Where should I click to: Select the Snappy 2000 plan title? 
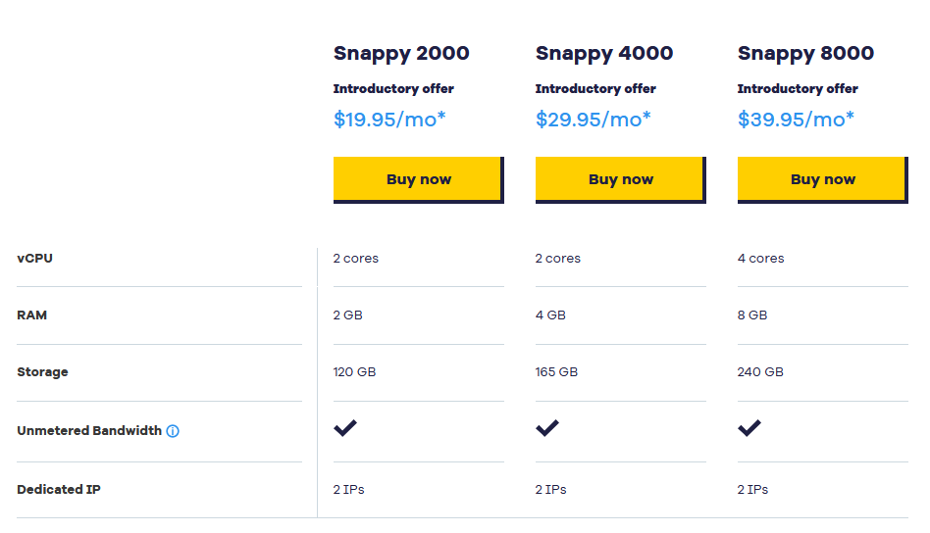tap(401, 54)
